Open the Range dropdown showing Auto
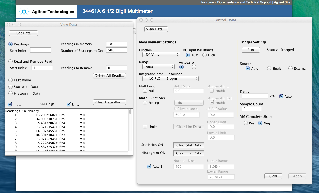The image size is (319, 193). [158, 67]
